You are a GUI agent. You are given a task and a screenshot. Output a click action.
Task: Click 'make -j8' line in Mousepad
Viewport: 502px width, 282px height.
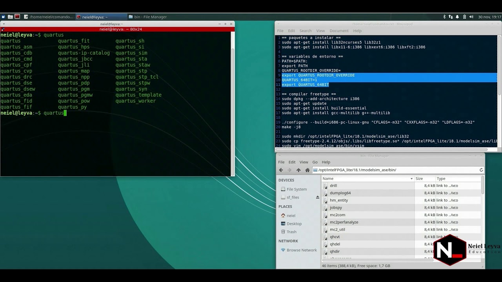pyautogui.click(x=291, y=127)
